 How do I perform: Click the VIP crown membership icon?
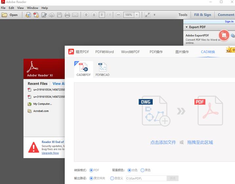(x=230, y=50)
